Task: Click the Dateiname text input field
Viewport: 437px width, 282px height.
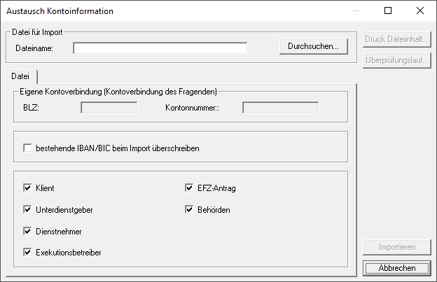Action: point(160,48)
